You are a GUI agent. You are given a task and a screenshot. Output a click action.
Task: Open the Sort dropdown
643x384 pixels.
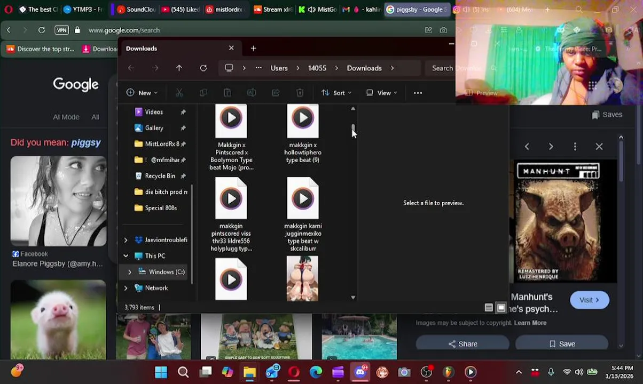(336, 93)
